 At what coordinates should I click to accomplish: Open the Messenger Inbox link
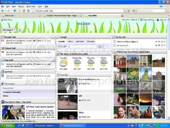(x=6, y=96)
